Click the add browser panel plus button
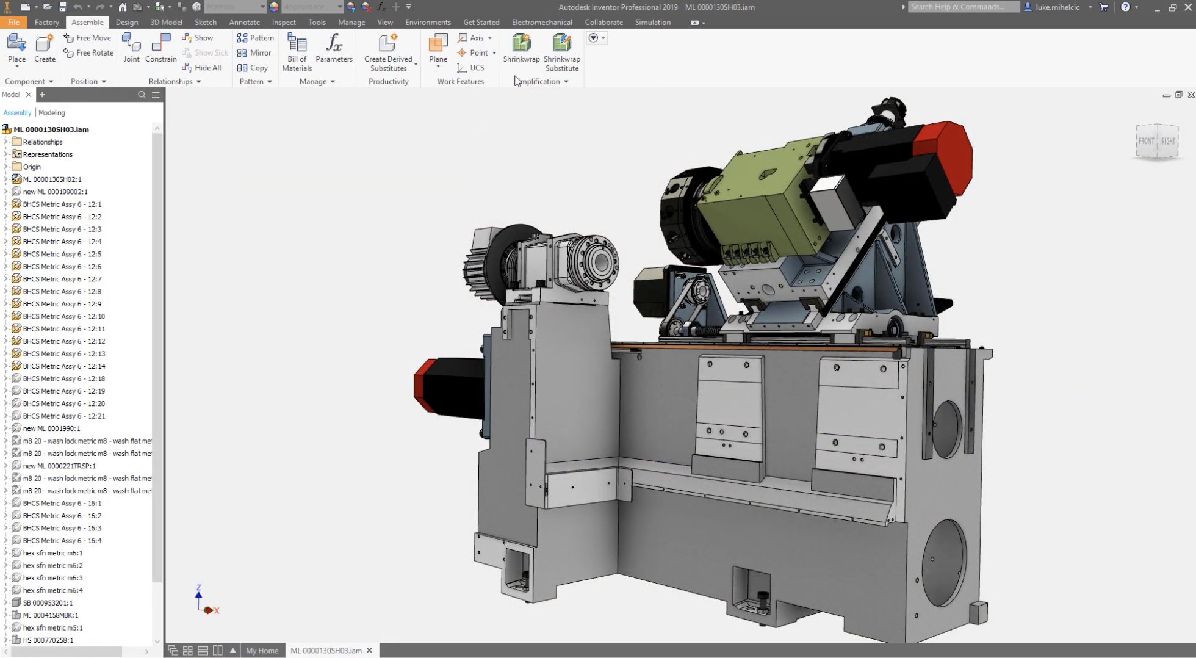This screenshot has width=1196, height=658. 42,95
